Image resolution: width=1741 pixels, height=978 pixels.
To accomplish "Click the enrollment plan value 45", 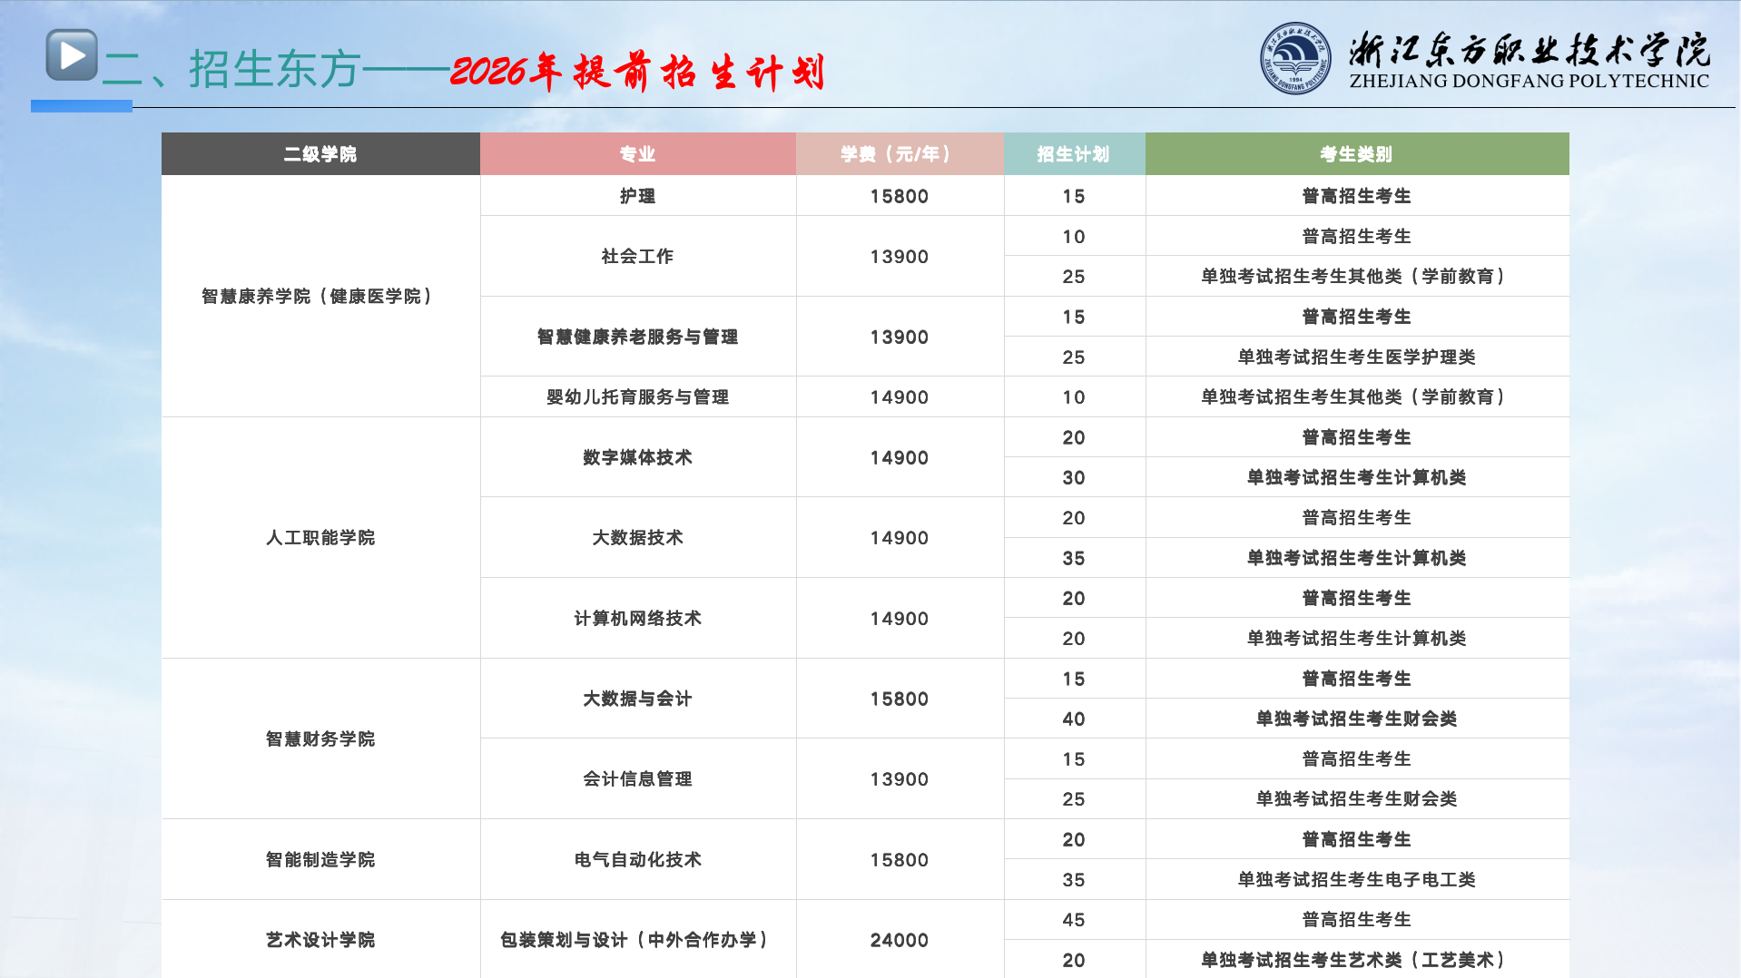I will click(x=1074, y=919).
